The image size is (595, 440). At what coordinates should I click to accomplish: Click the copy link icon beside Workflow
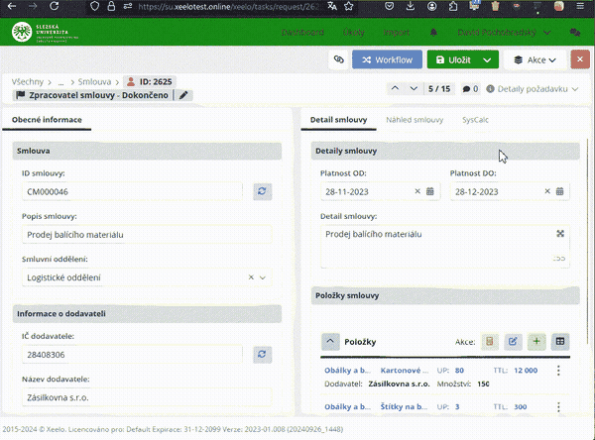[338, 59]
